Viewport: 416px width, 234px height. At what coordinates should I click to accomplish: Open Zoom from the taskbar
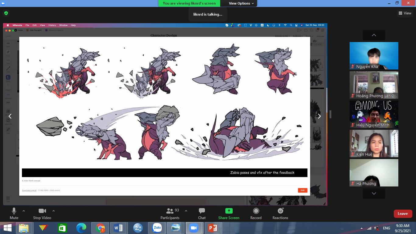click(x=194, y=228)
